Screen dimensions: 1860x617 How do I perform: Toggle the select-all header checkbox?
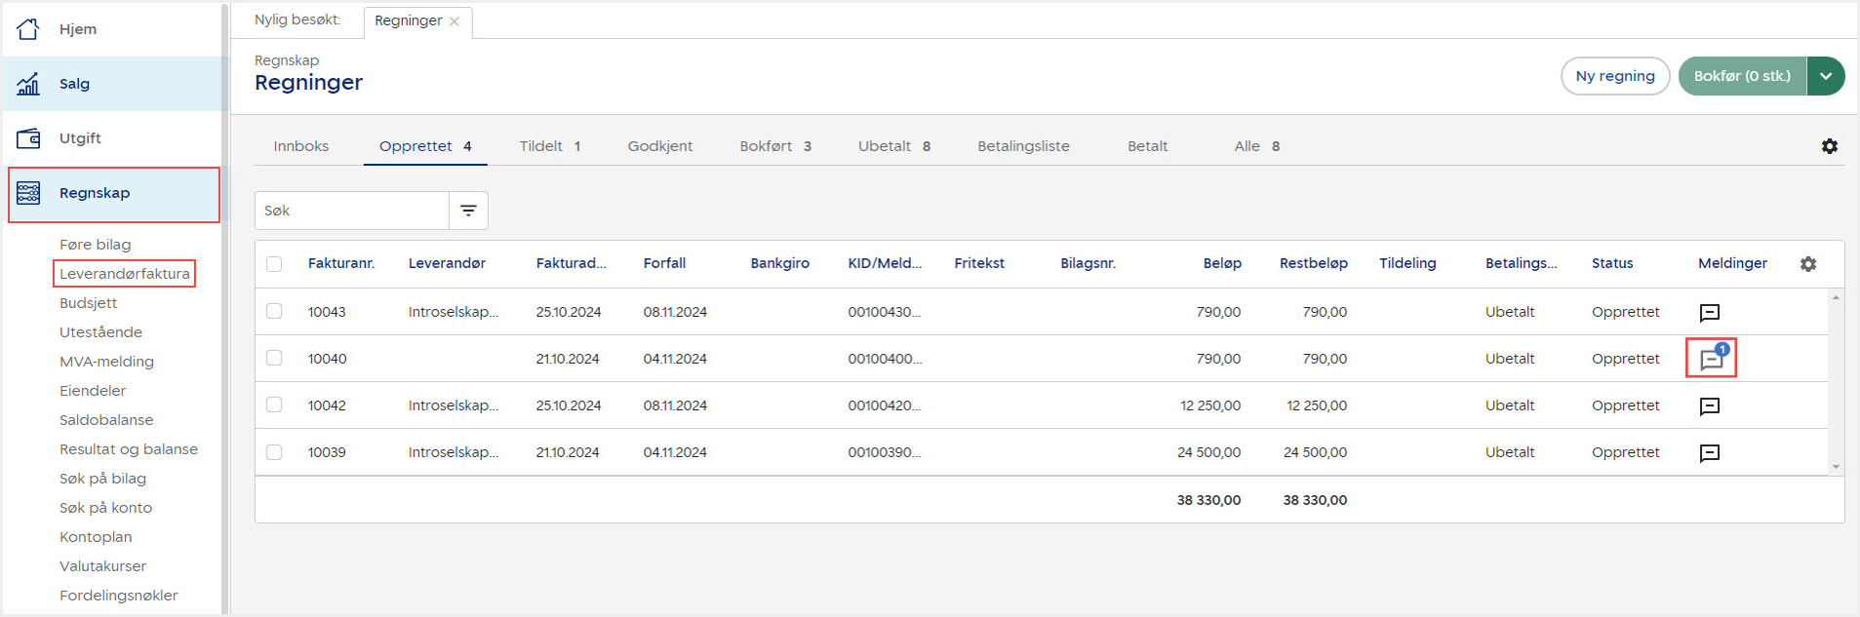274,264
